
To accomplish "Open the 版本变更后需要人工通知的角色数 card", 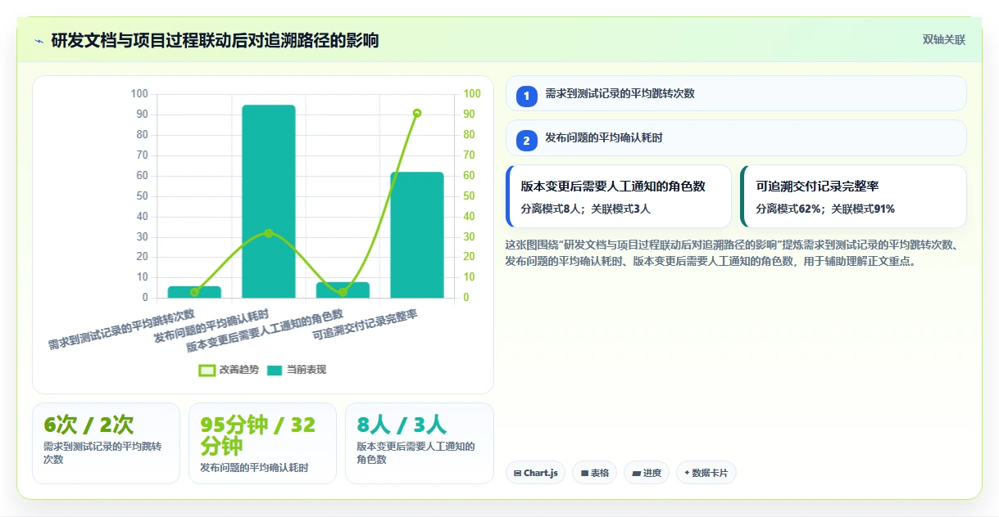I will coord(619,196).
